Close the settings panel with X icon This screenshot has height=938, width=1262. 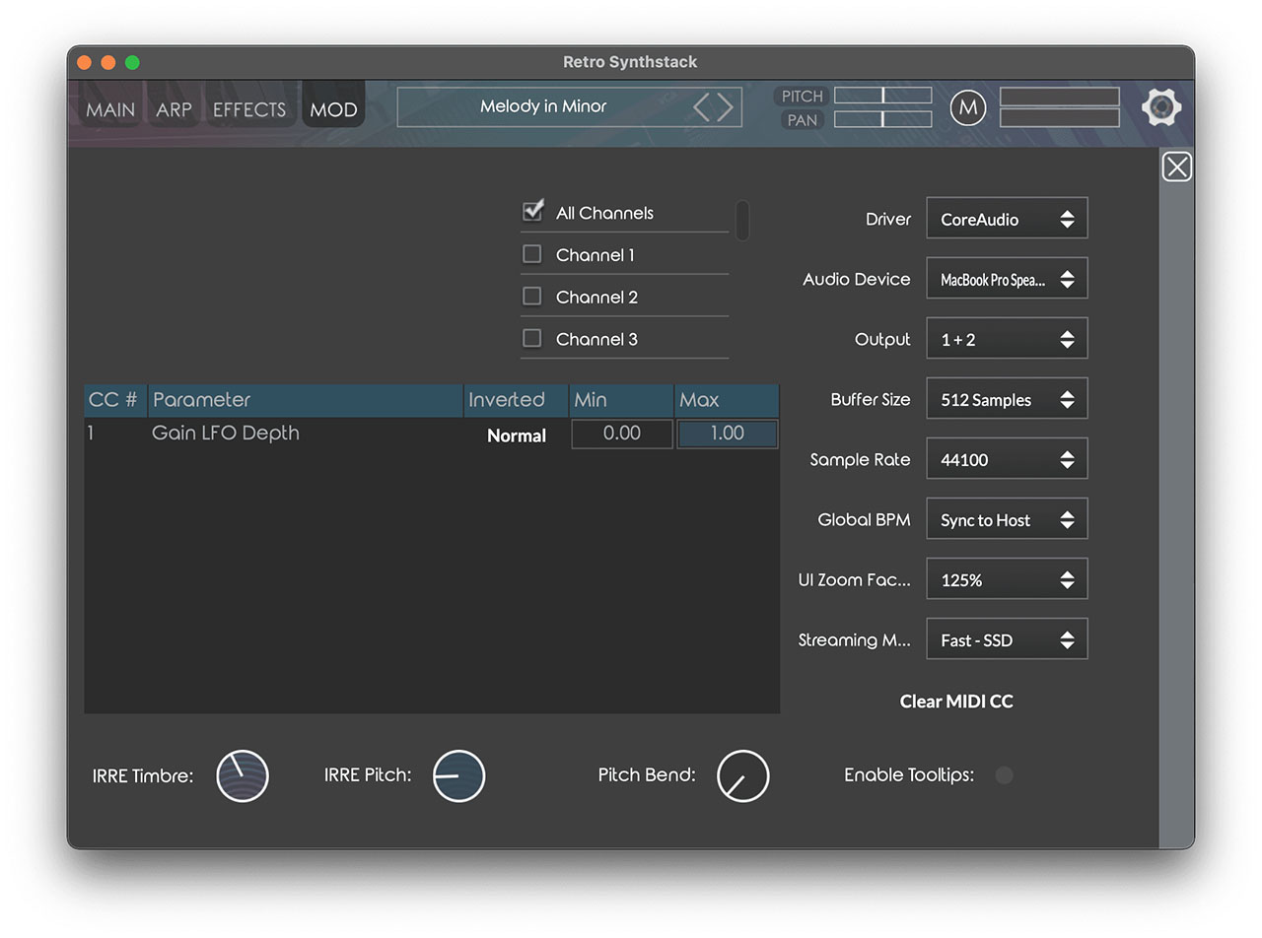[1176, 167]
